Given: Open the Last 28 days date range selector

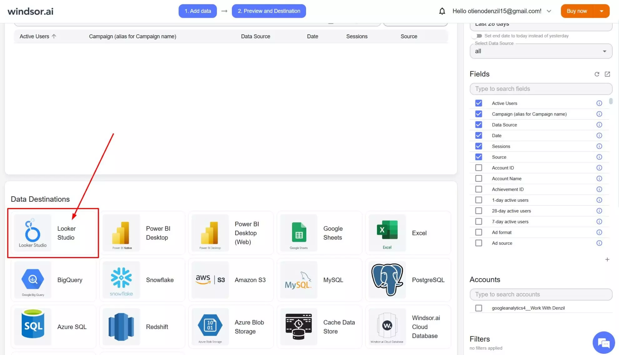Looking at the screenshot, I should [x=541, y=26].
